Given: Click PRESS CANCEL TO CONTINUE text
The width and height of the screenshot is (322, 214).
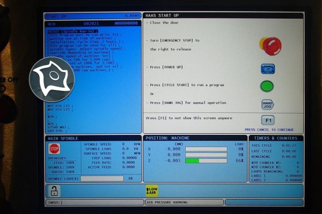Looking at the screenshot, I should [269, 130].
